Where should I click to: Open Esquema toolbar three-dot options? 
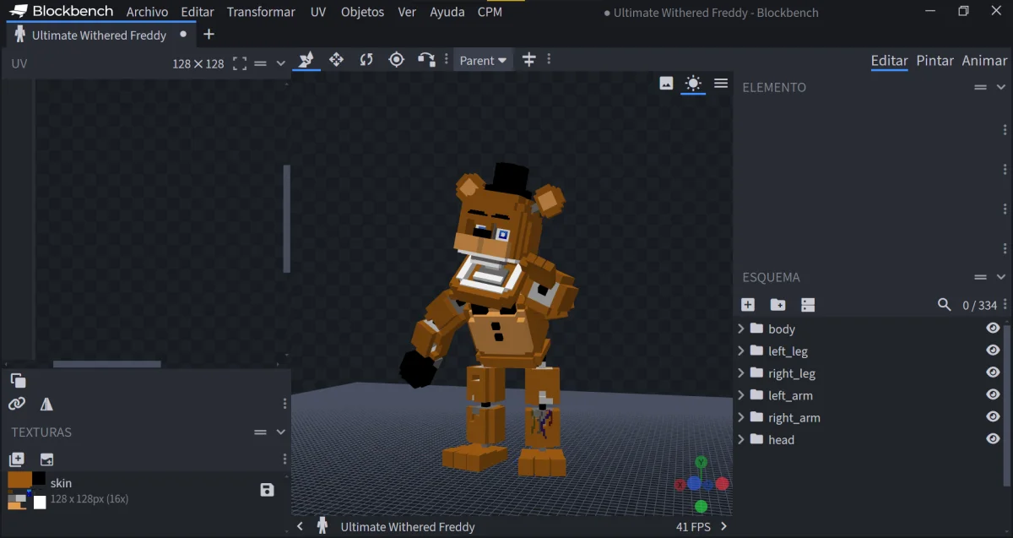pos(1005,305)
